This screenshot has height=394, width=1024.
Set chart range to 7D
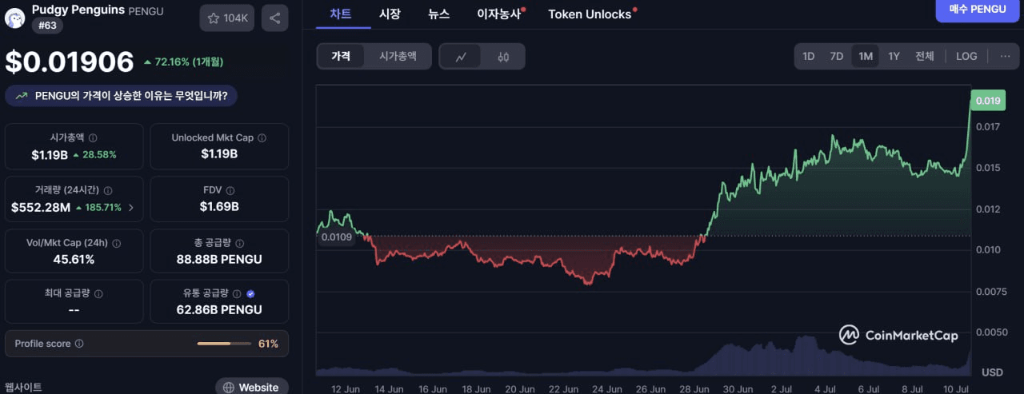pos(836,56)
